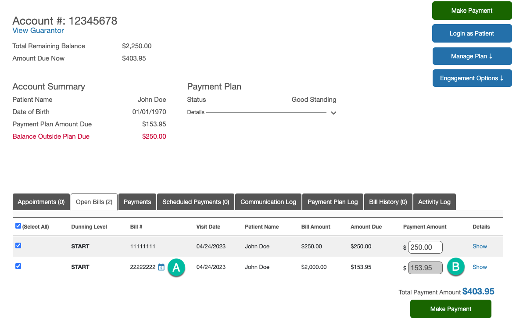Deselect the checkbox for bill 22222222
The width and height of the screenshot is (516, 326).
pos(18,266)
